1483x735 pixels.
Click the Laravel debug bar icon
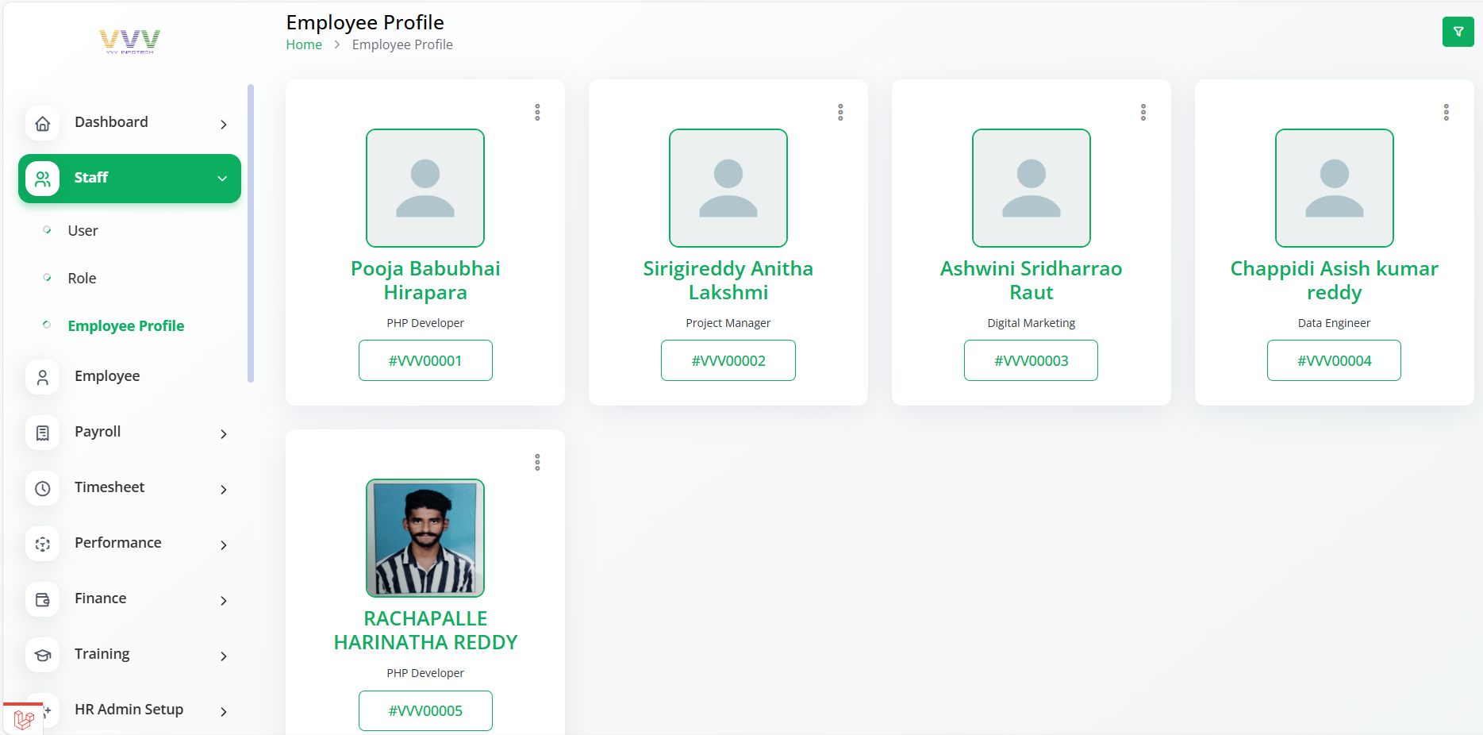point(23,719)
